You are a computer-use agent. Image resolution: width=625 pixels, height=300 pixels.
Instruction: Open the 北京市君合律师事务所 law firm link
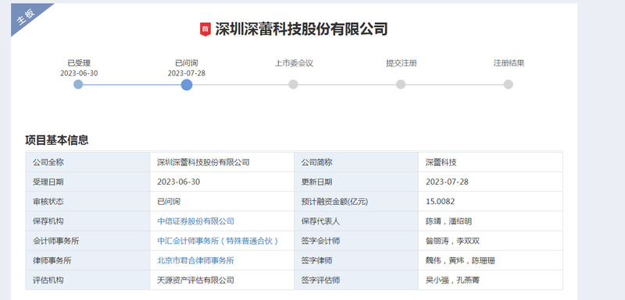[196, 261]
